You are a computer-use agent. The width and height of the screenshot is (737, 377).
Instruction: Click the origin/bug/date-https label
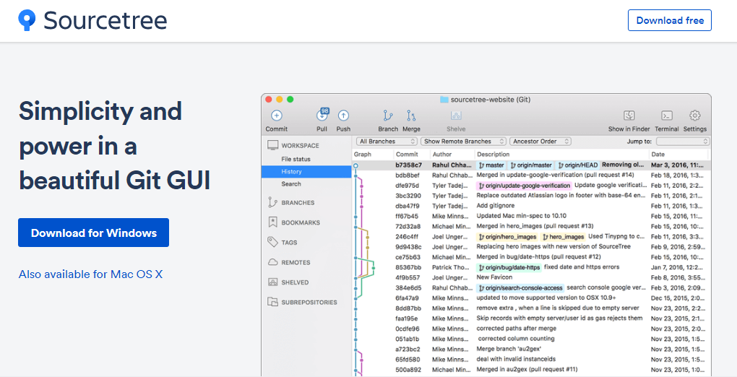509,267
